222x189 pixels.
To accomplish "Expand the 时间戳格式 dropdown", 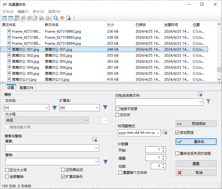I will [158, 133].
